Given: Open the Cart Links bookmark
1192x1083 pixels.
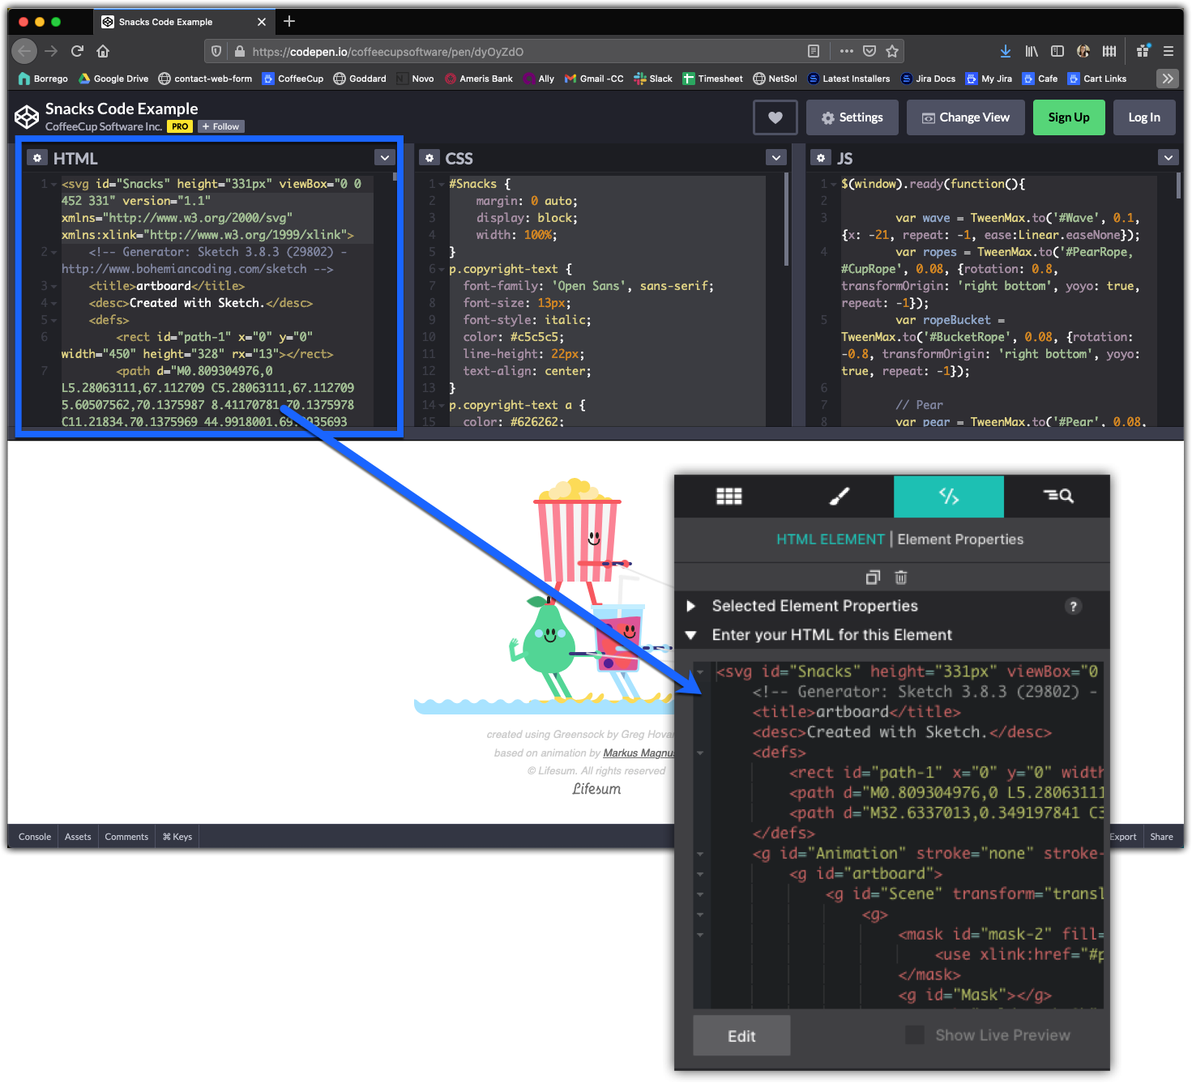Looking at the screenshot, I should click(1097, 79).
